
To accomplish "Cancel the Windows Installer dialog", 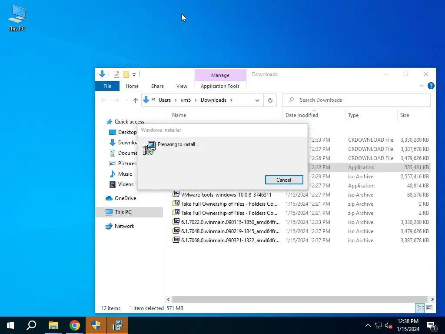I will (284, 180).
